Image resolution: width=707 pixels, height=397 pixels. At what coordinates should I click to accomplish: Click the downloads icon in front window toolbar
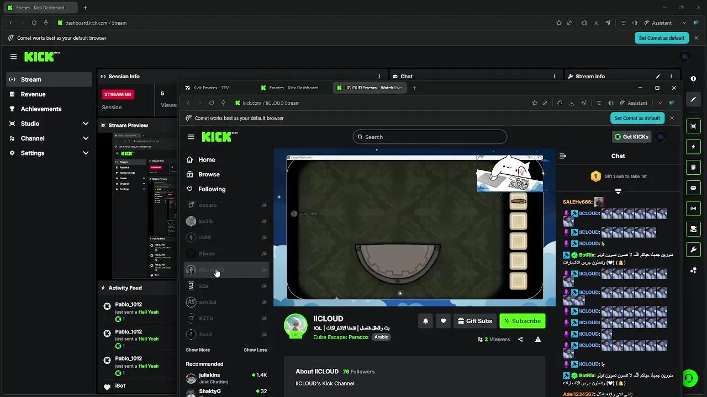pos(572,103)
